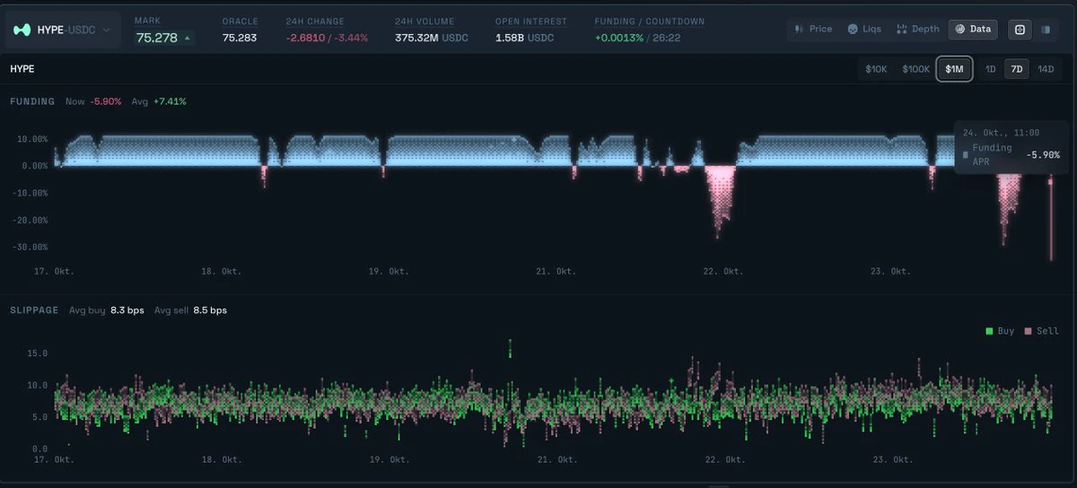
Task: Open the Price candlestick chart view
Action: [814, 29]
